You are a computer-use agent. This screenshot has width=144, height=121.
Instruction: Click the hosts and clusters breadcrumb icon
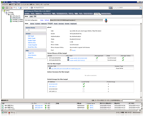coord(32,8)
